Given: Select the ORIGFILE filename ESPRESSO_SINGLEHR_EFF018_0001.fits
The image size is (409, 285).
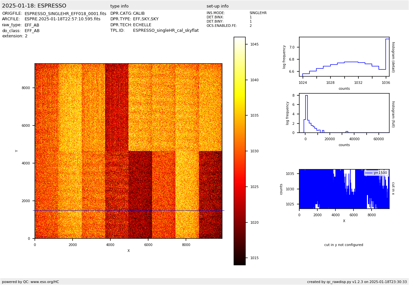Looking at the screenshot, I should click(65, 14).
